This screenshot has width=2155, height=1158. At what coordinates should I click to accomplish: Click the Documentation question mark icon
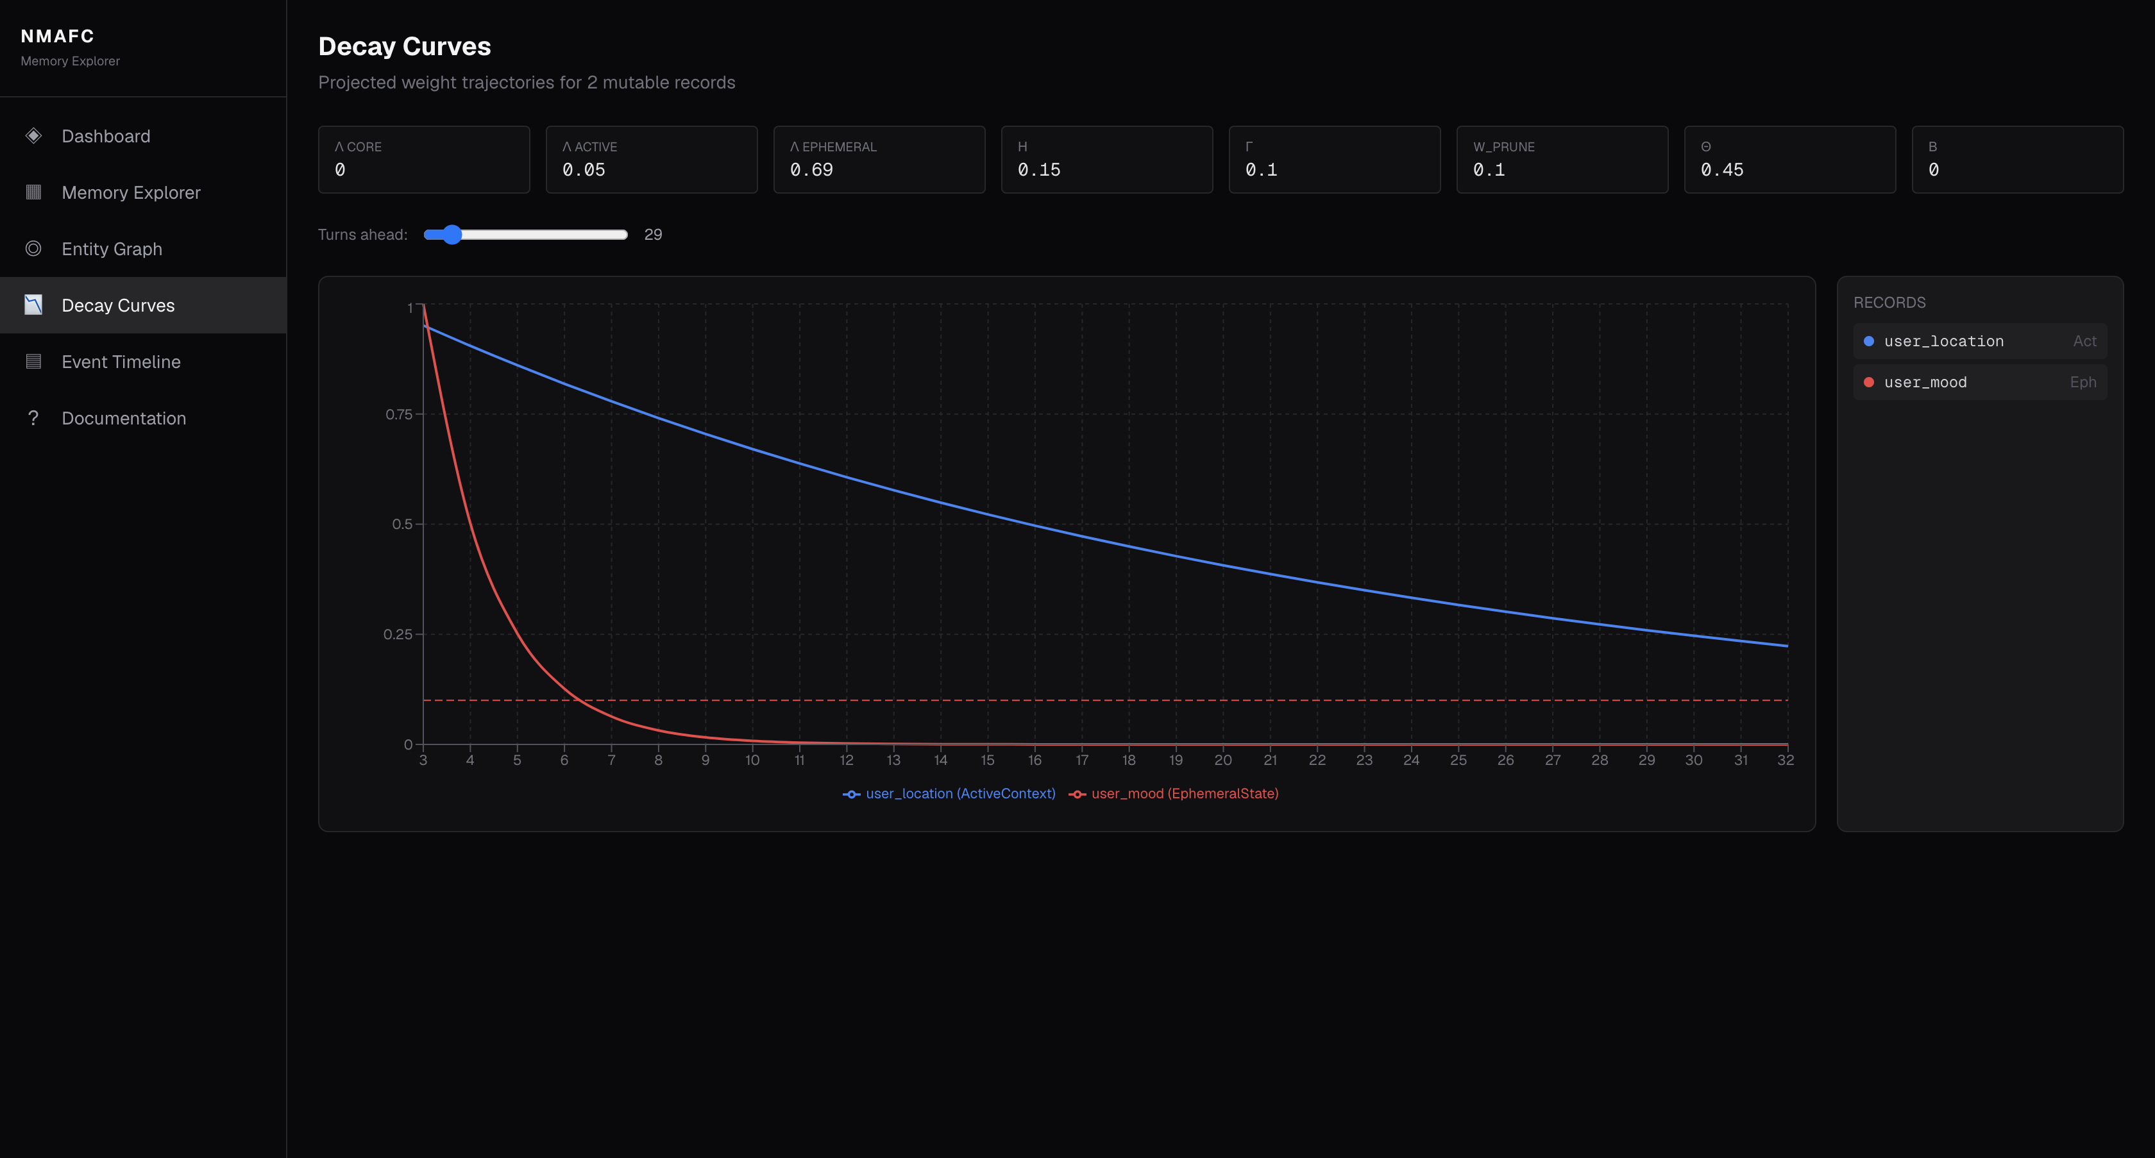[x=33, y=418]
